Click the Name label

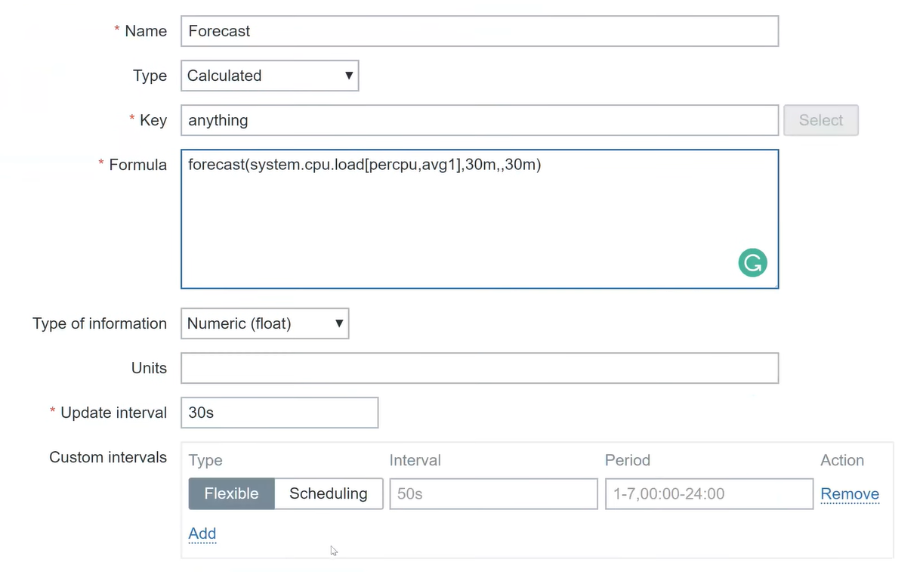coord(146,31)
